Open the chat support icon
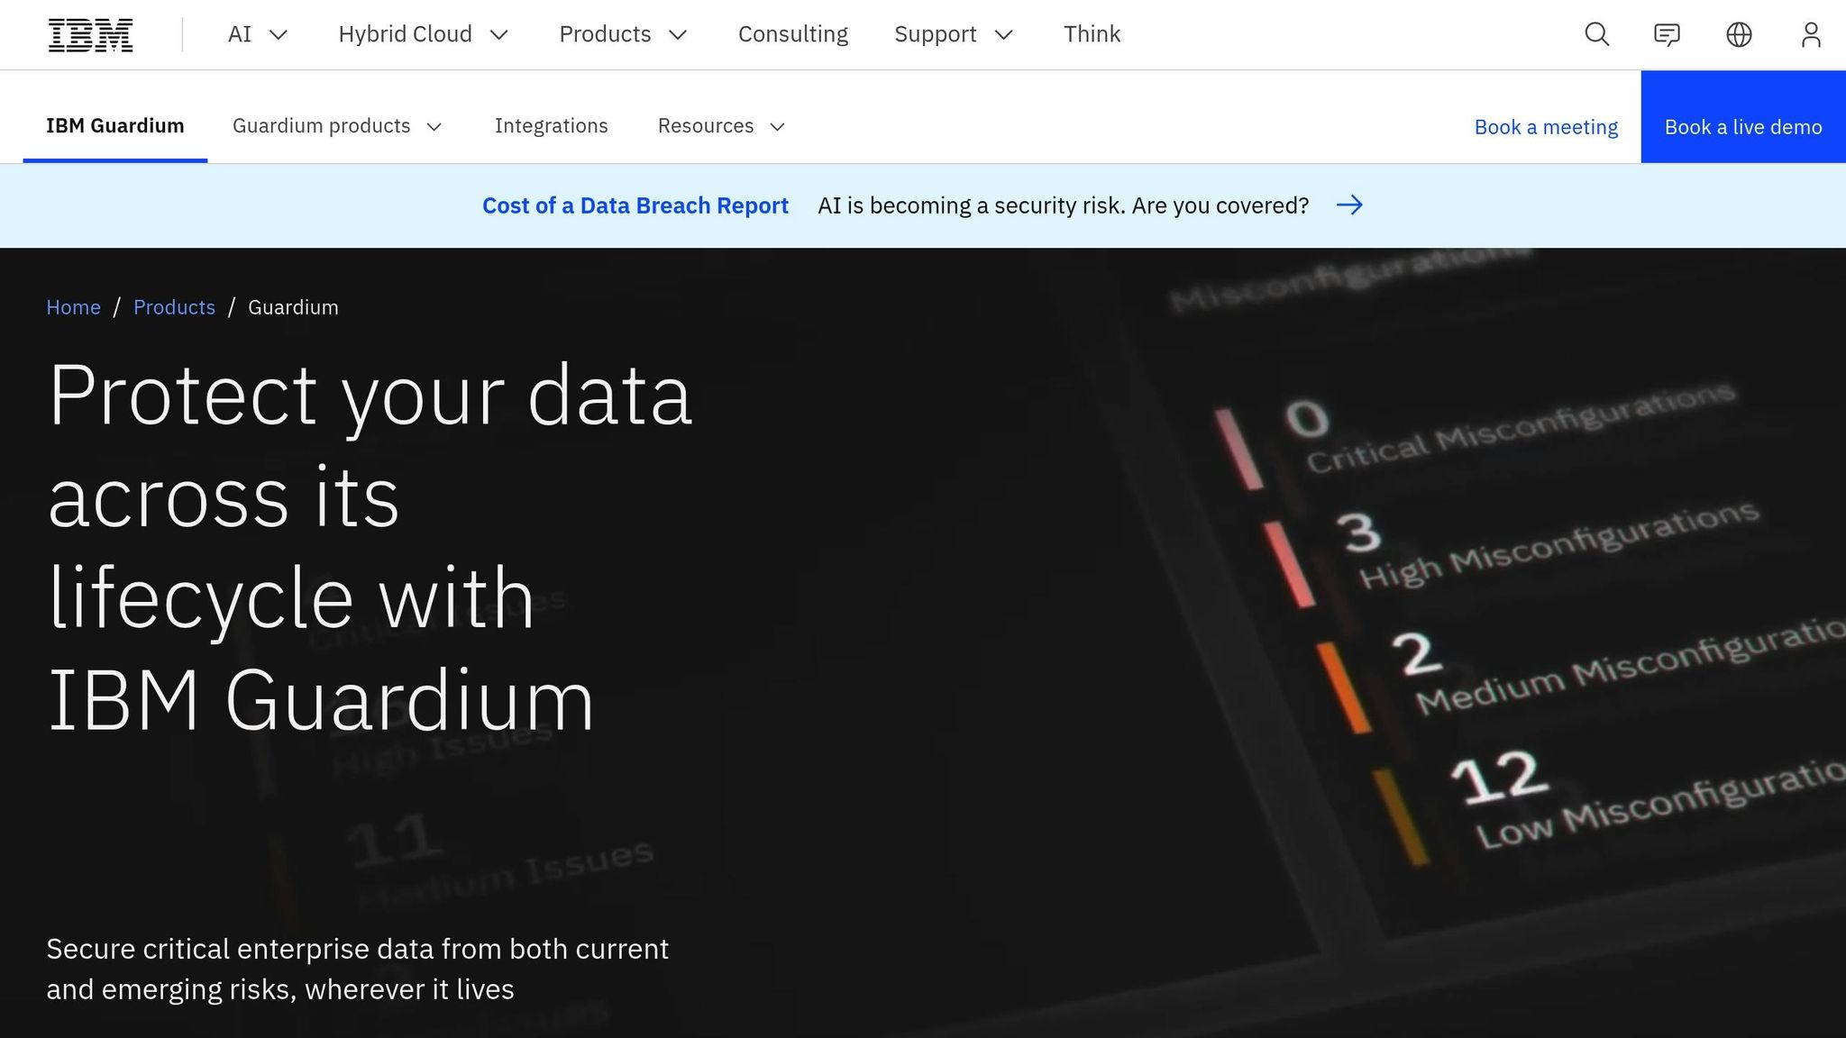1846x1038 pixels. [1668, 34]
